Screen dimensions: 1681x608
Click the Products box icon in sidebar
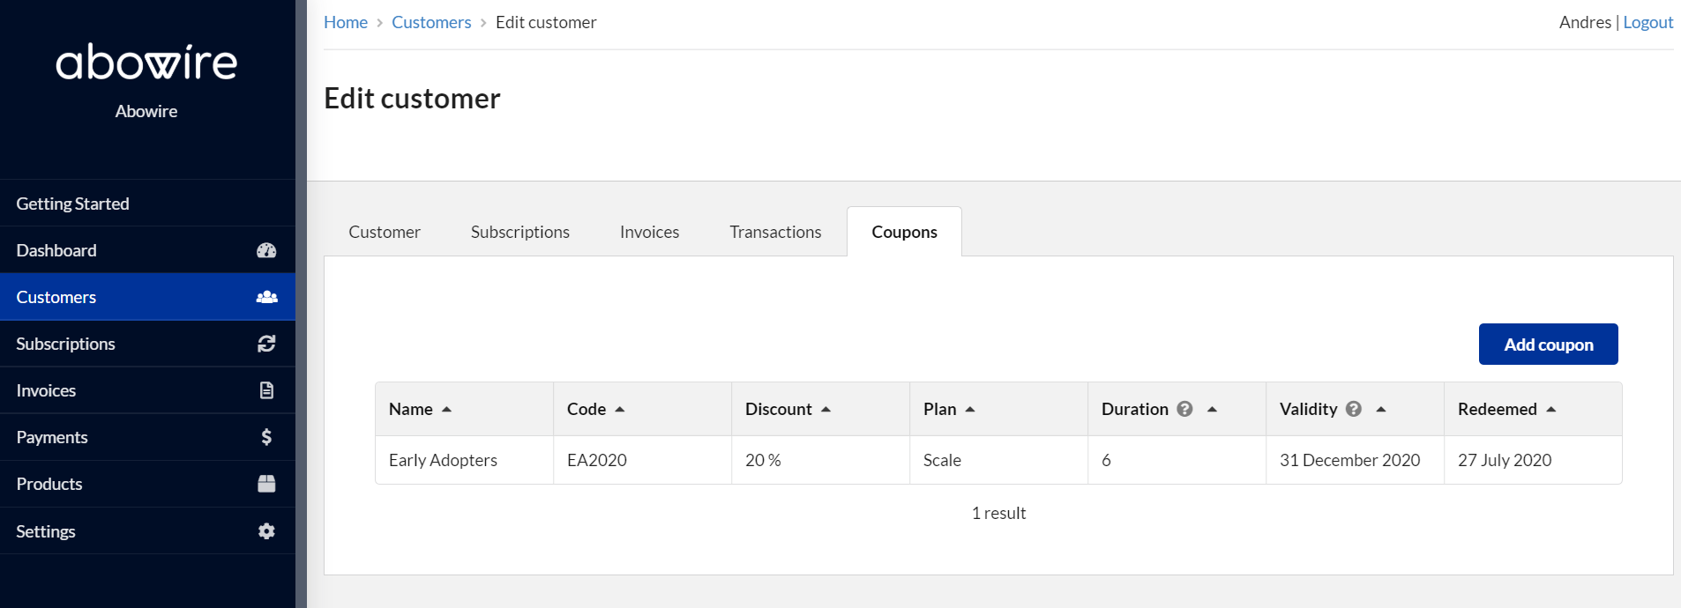[266, 484]
